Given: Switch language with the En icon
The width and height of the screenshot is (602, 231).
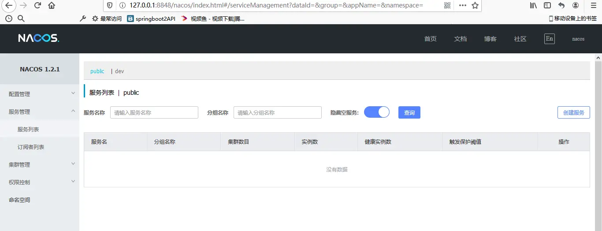Looking at the screenshot, I should pyautogui.click(x=550, y=38).
